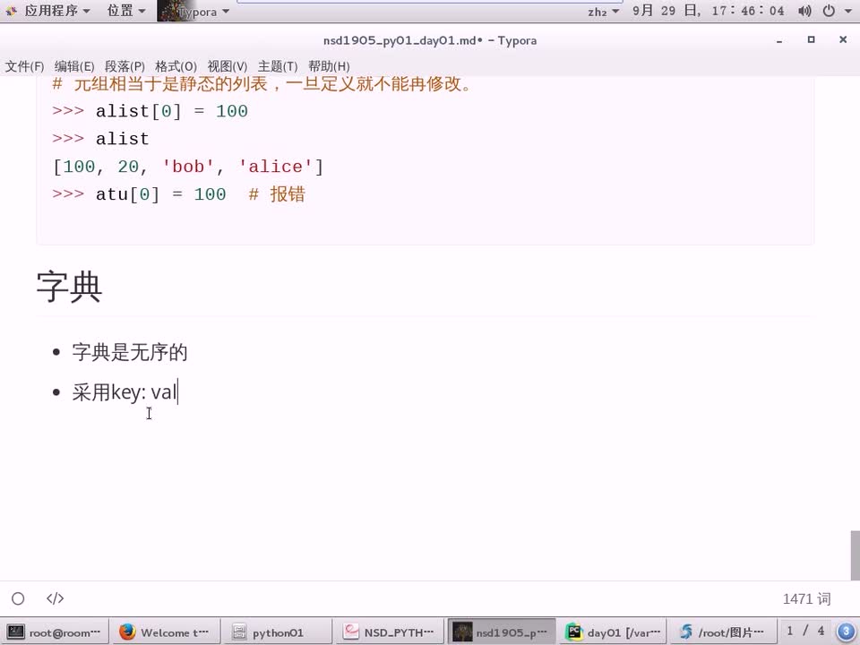Click the workspace switcher 1 / 4
This screenshot has height=645, width=860.
(x=805, y=632)
